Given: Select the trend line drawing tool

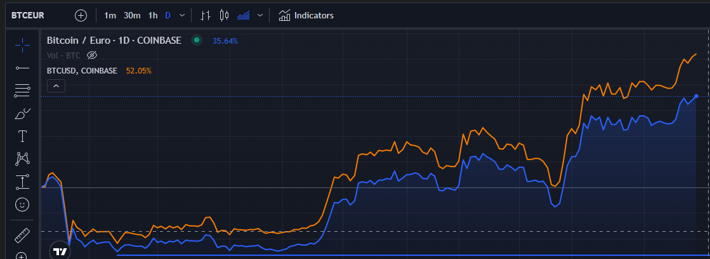Looking at the screenshot, I should click(x=22, y=67).
